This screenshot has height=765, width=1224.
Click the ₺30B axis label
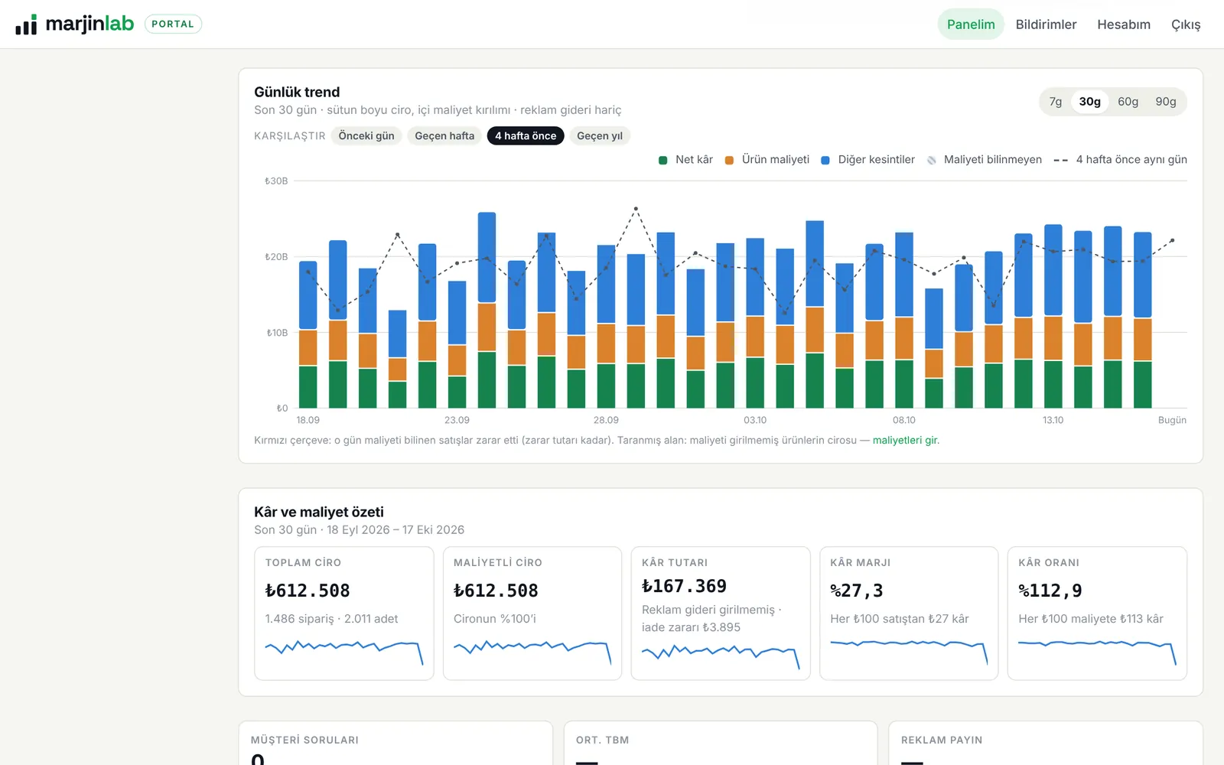276,181
